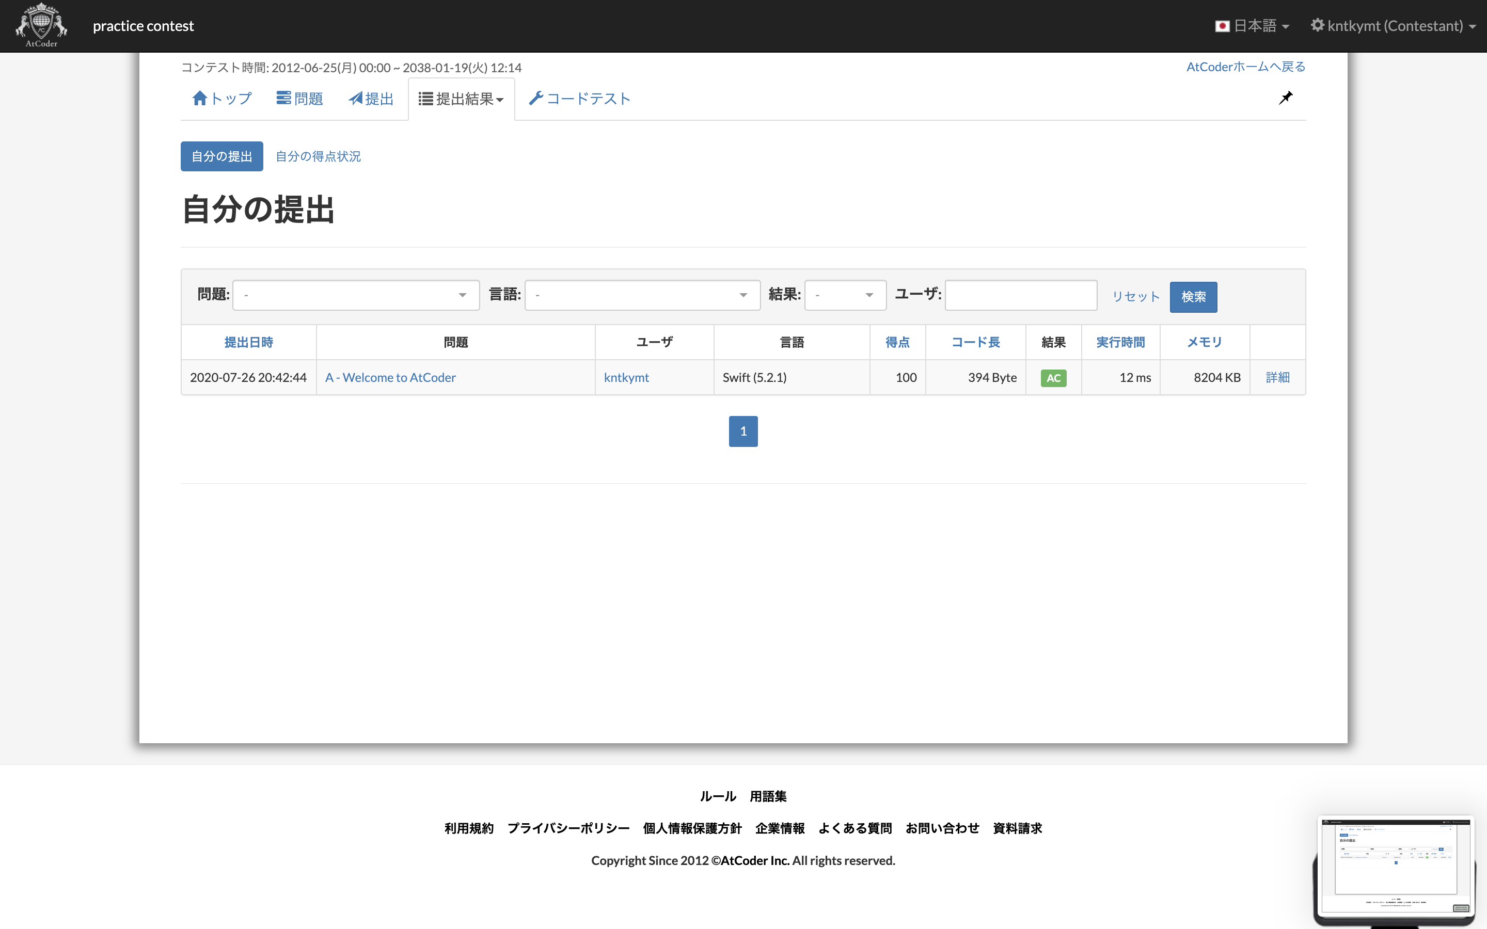This screenshot has height=929, width=1487.
Task: Open the kntkymt user link in the table
Action: coord(626,378)
